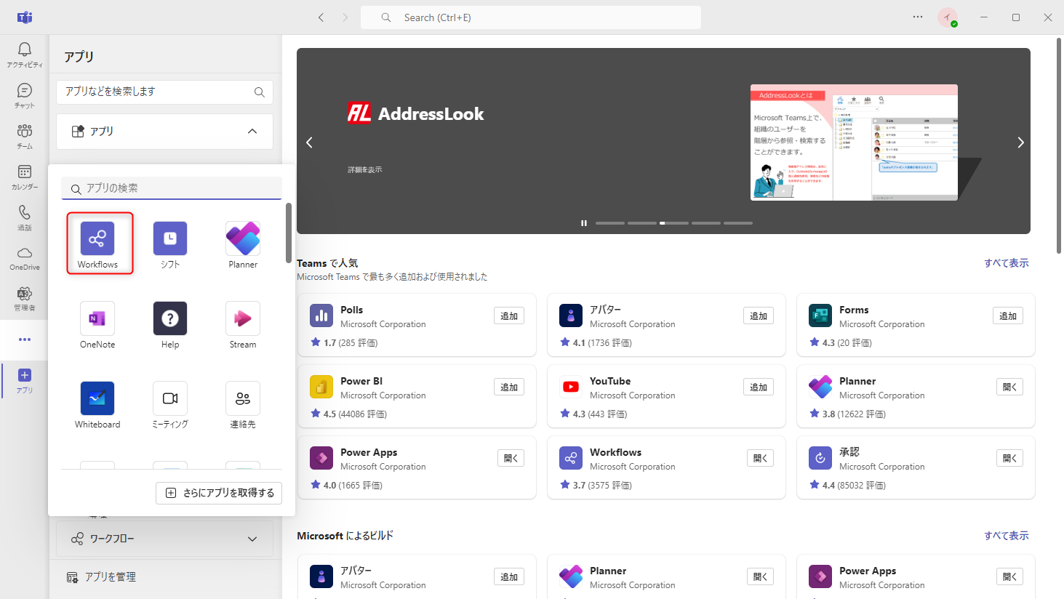Viewport: 1064px width, 599px height.
Task: Open チーム in the left rail
Action: pos(25,136)
